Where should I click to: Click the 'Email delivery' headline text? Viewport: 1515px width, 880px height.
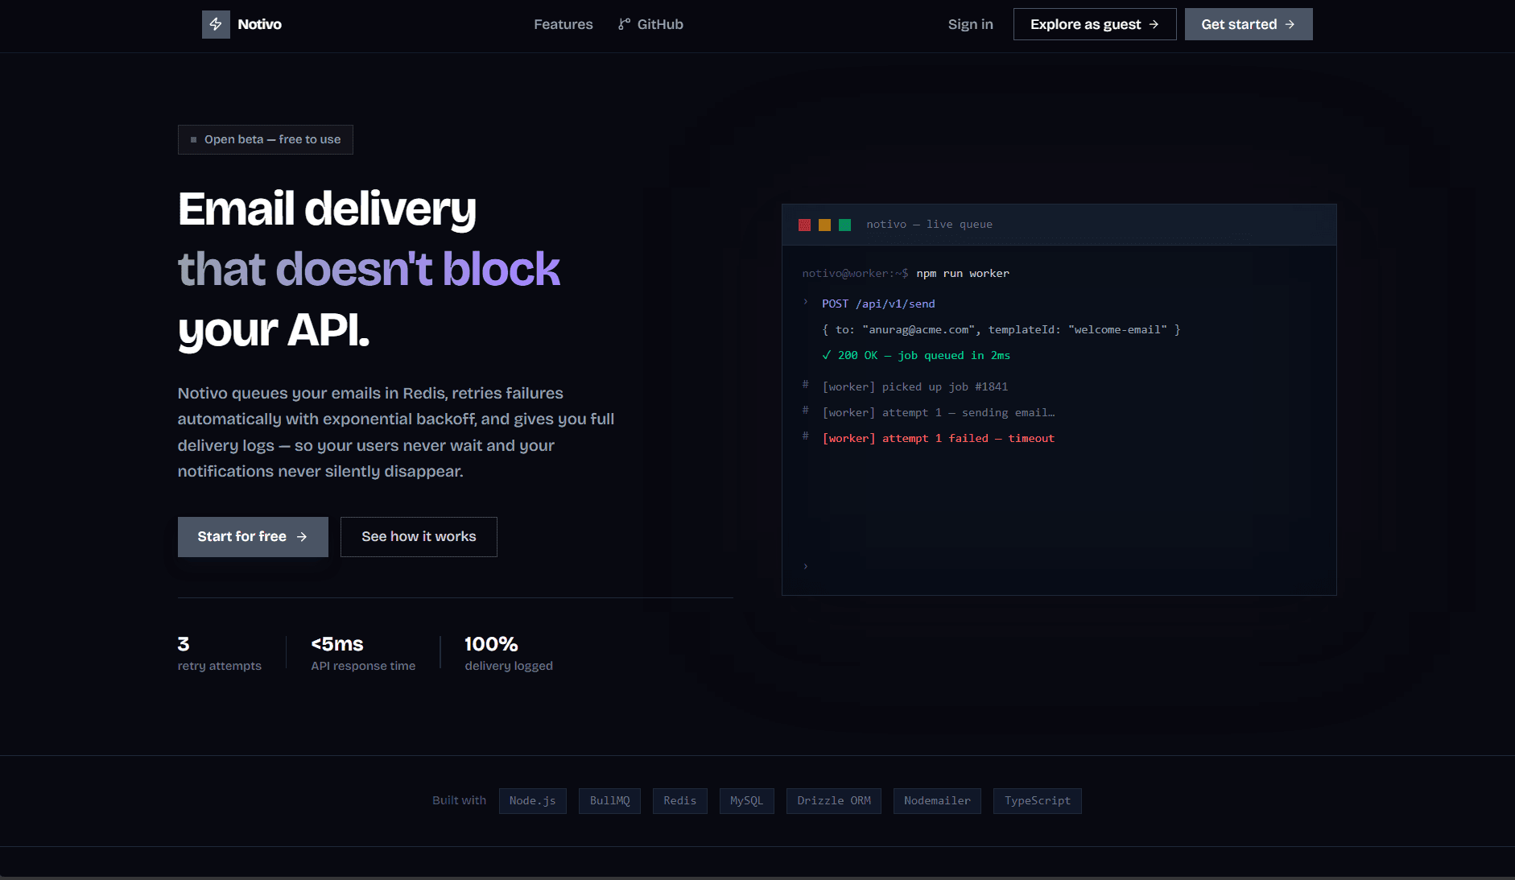point(327,209)
